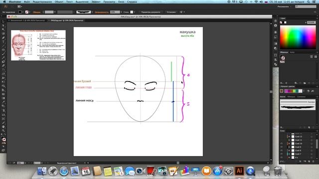Select the Type tool
Image resolution: width=319 pixels, height=179 pixels.
pos(3,42)
